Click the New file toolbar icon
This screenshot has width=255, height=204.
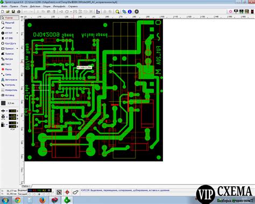[x=3, y=12]
